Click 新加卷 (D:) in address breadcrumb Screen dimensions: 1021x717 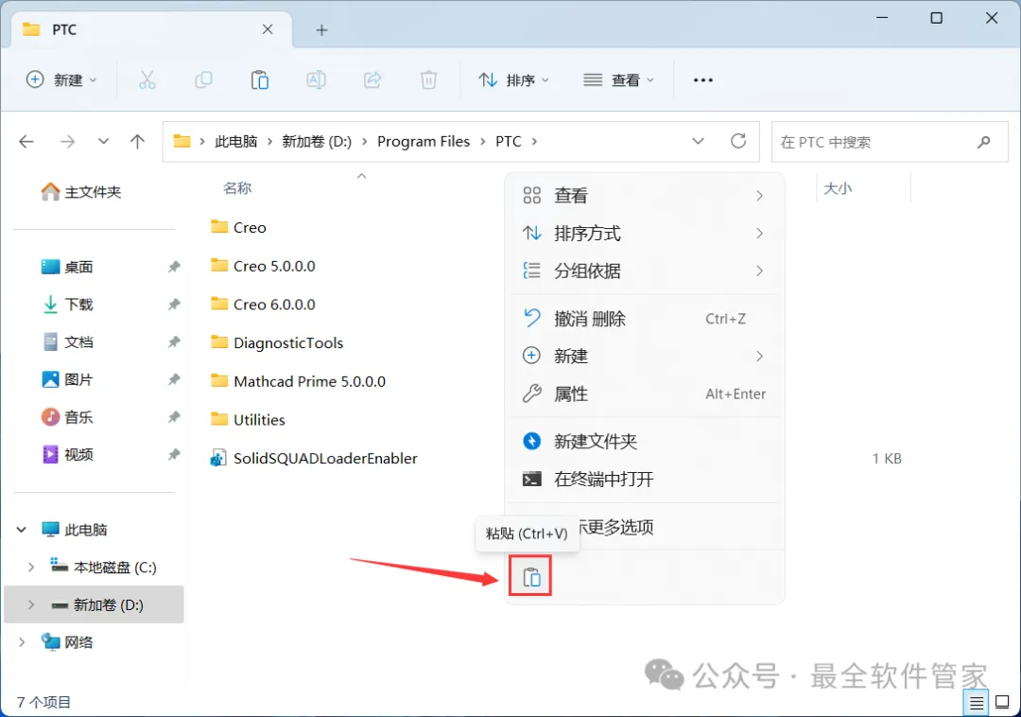[x=317, y=142]
